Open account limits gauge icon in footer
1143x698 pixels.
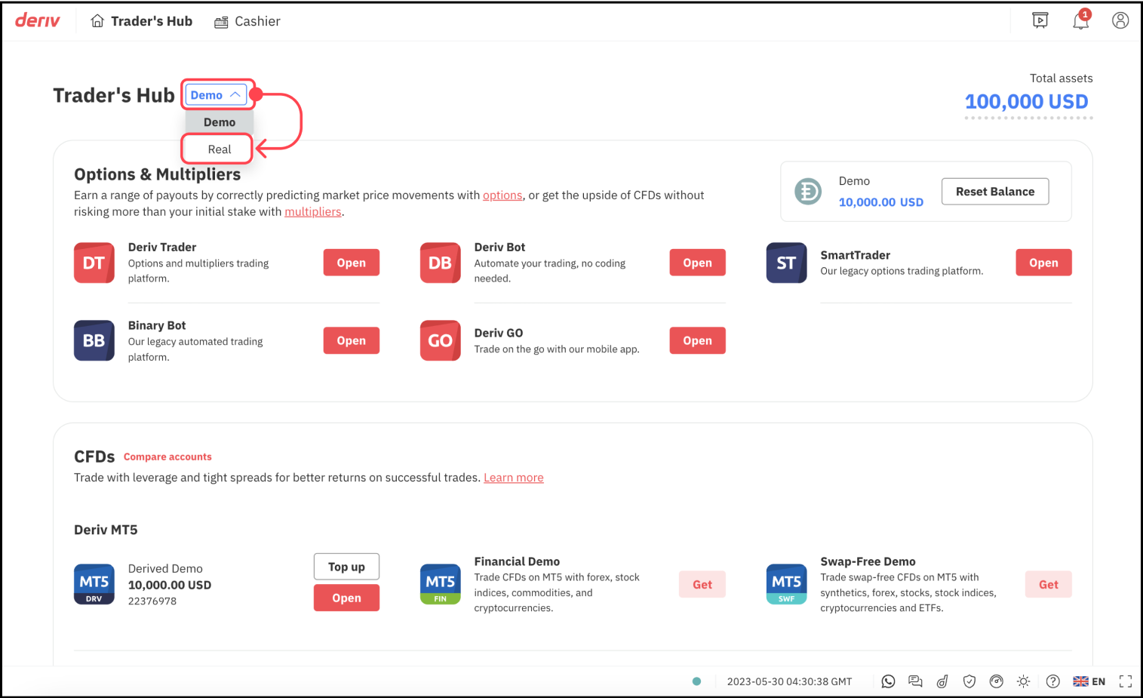coord(997,681)
